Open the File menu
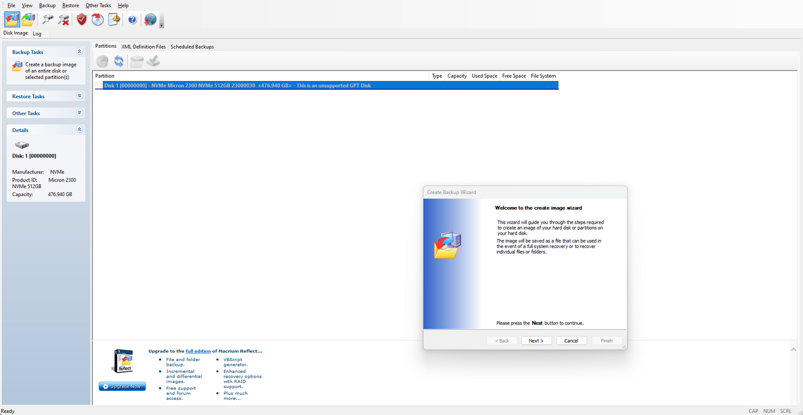The image size is (803, 415). point(11,5)
